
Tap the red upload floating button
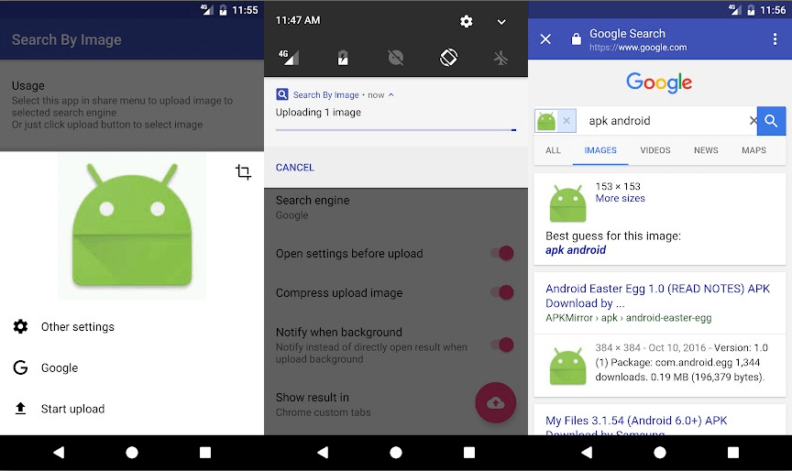[x=495, y=402]
